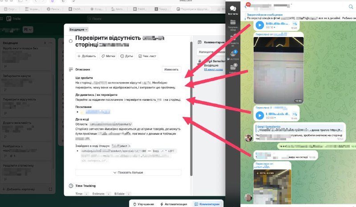
Task: Click the card description scrollbar
Action: pos(191,109)
